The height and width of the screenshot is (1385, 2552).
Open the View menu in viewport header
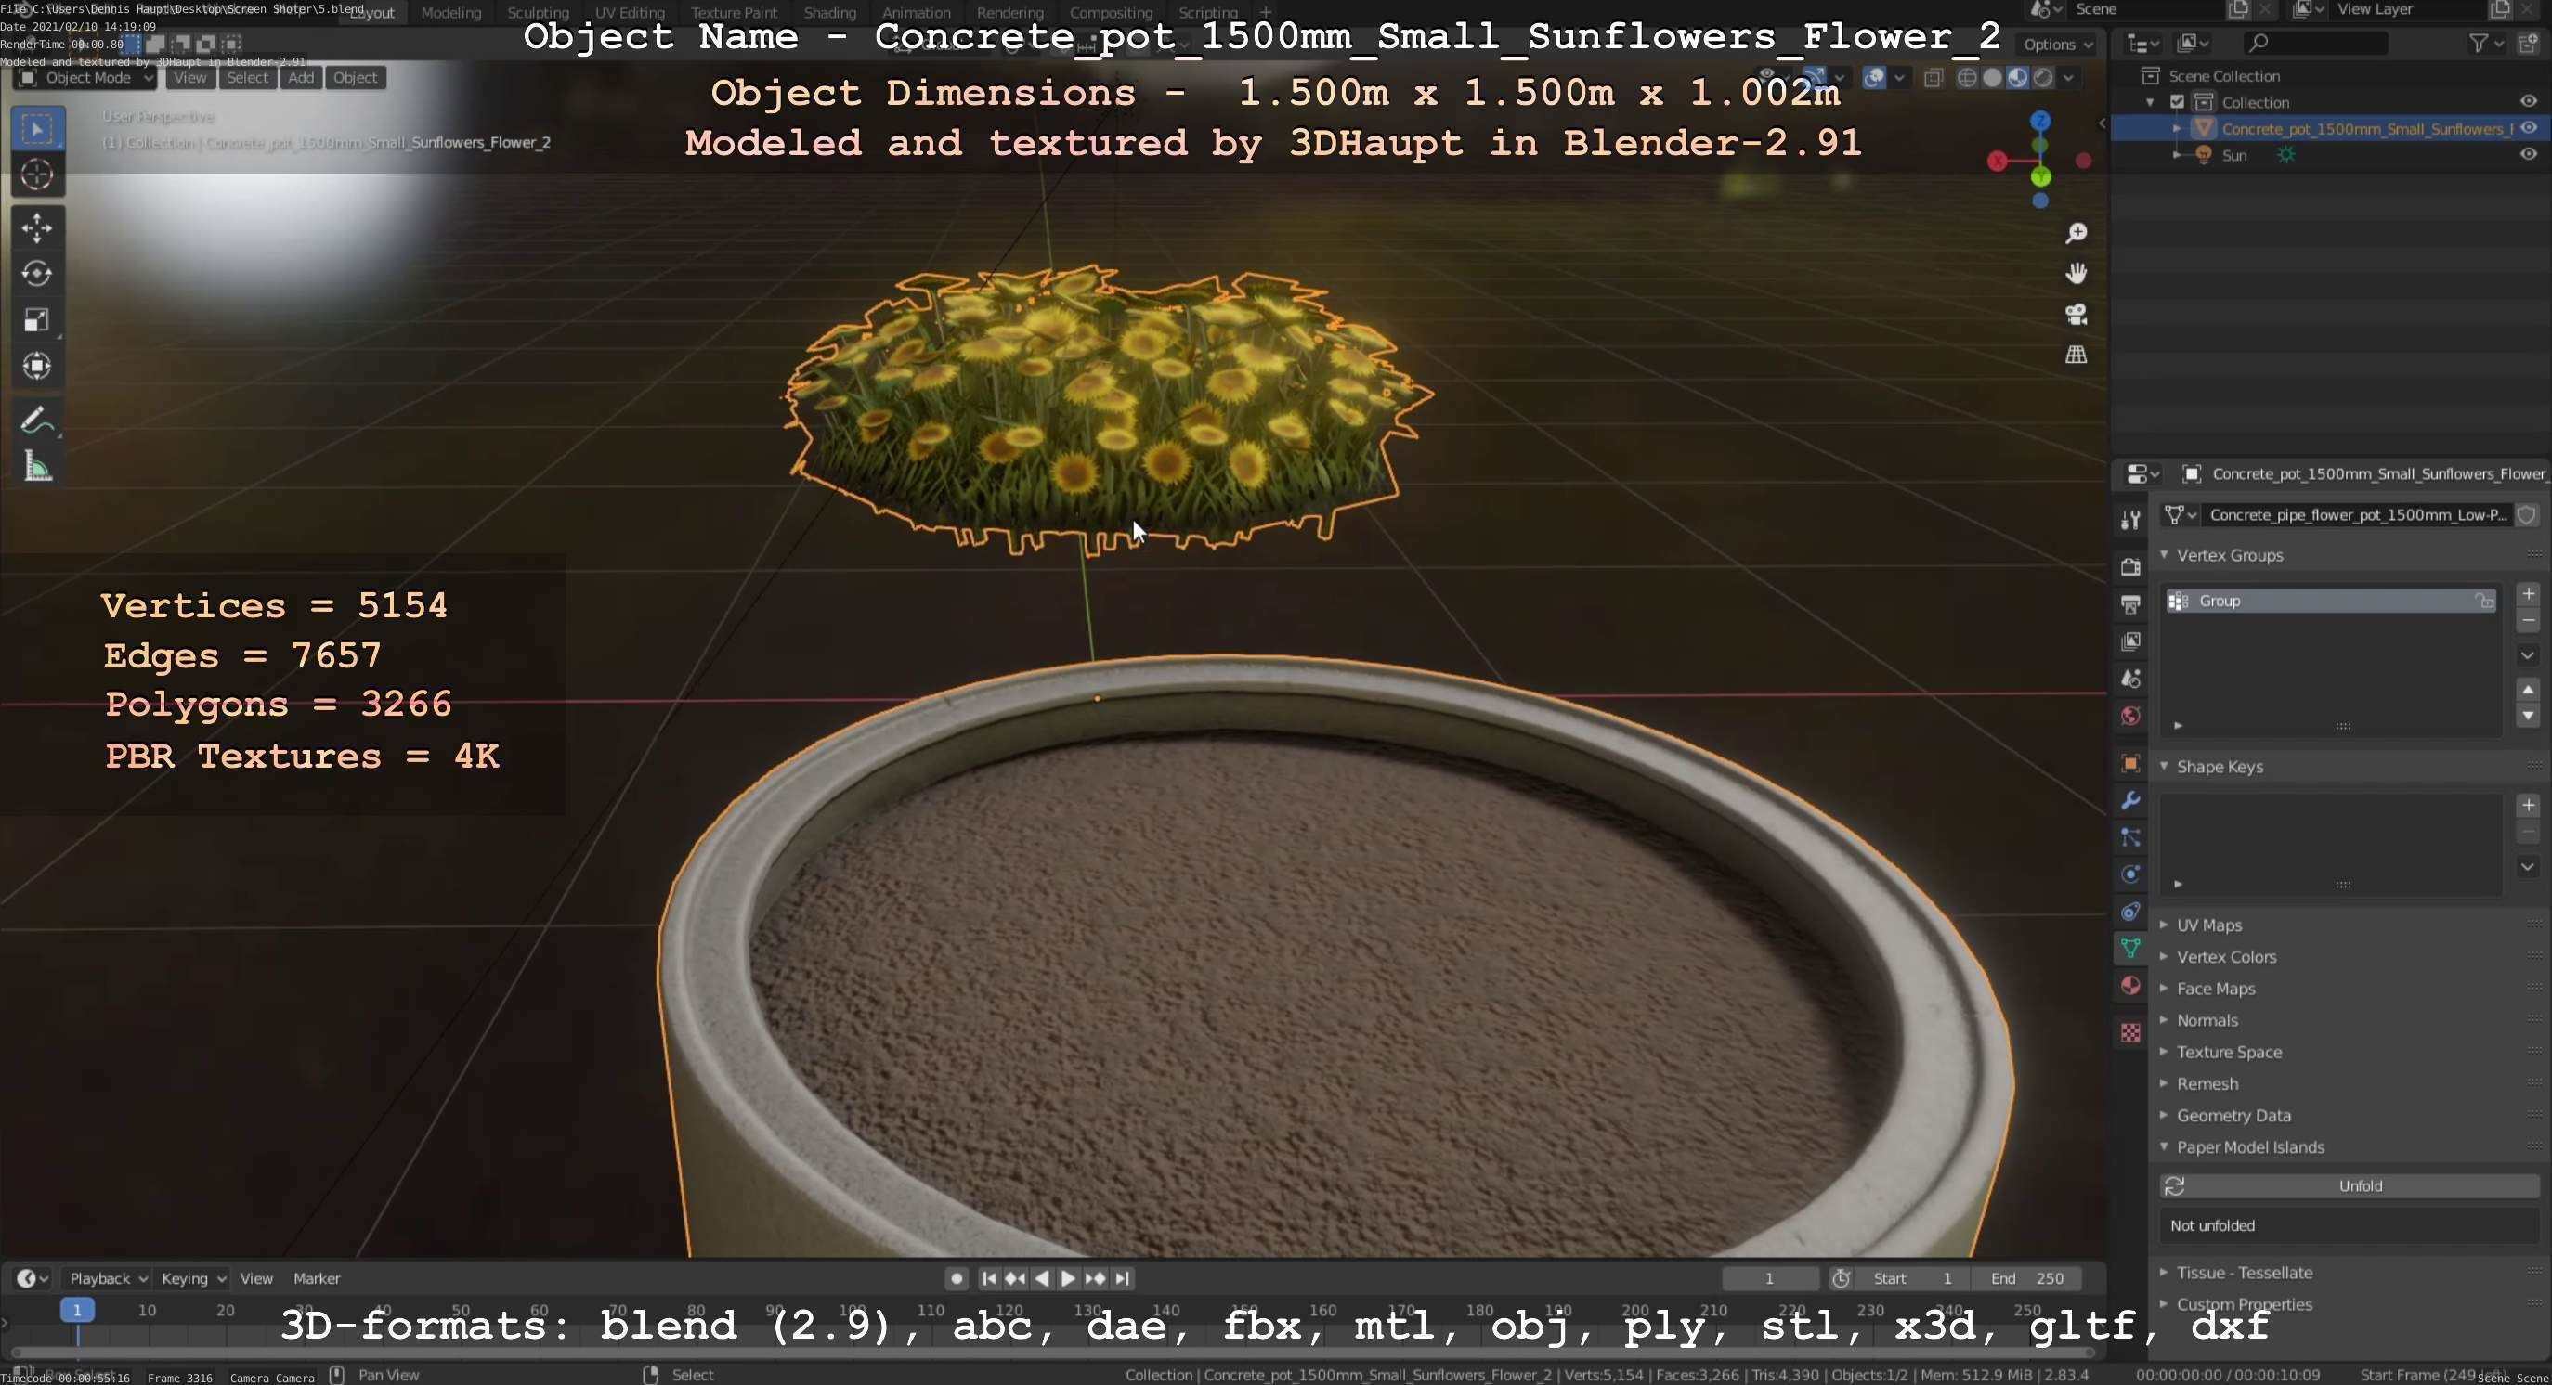pos(190,77)
